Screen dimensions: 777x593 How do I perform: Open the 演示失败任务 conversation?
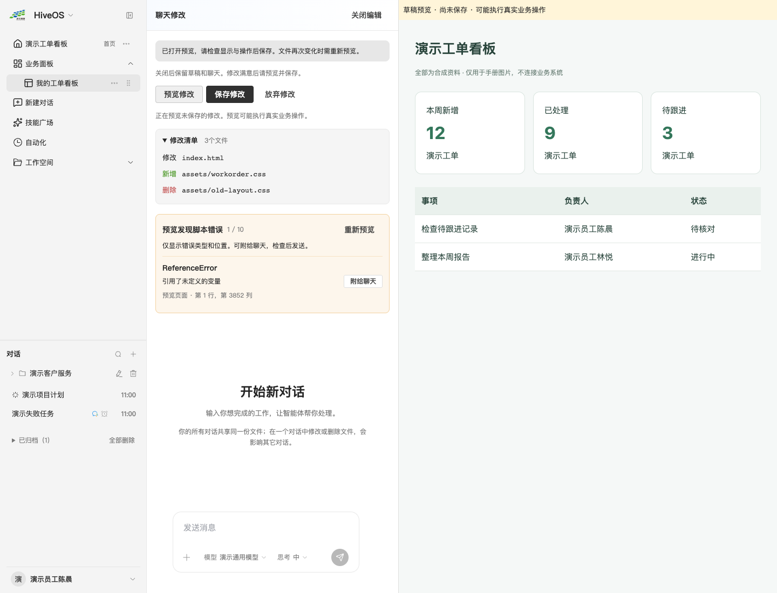(73, 414)
